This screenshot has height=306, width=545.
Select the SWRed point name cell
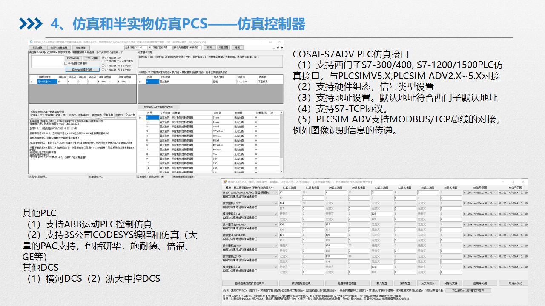click(x=223, y=127)
